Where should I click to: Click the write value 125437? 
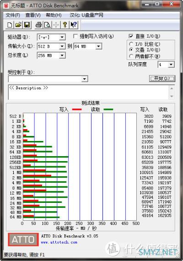coord(146,178)
